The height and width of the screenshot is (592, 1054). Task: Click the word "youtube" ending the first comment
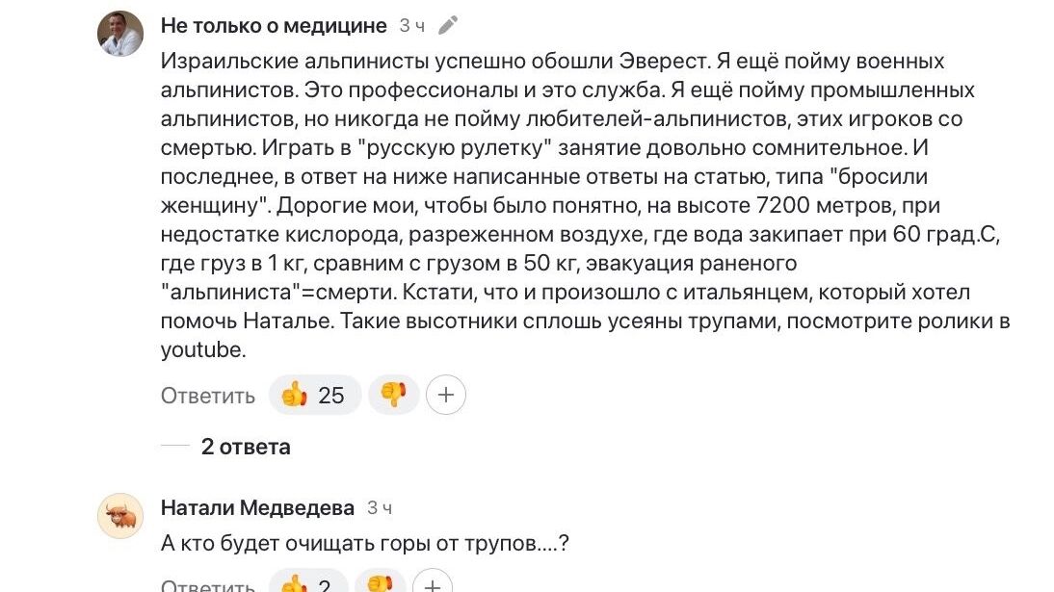[201, 350]
